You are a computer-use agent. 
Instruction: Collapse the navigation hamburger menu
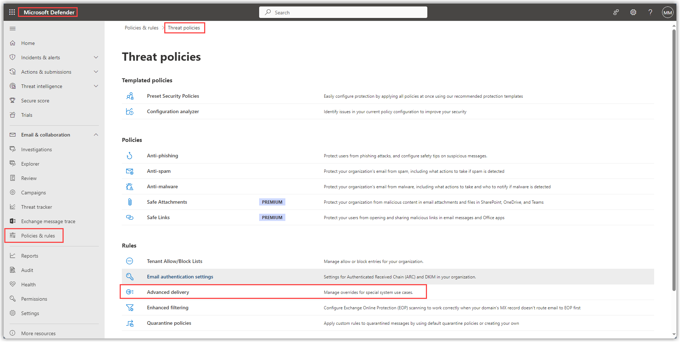[x=13, y=28]
